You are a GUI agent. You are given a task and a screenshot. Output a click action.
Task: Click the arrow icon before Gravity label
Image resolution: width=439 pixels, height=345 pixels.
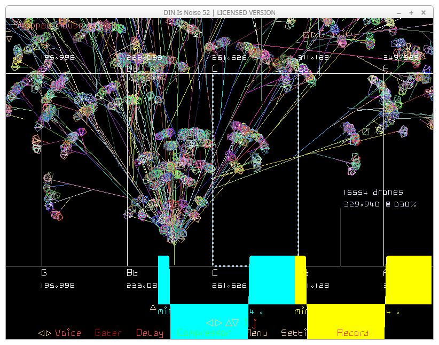(x=314, y=35)
